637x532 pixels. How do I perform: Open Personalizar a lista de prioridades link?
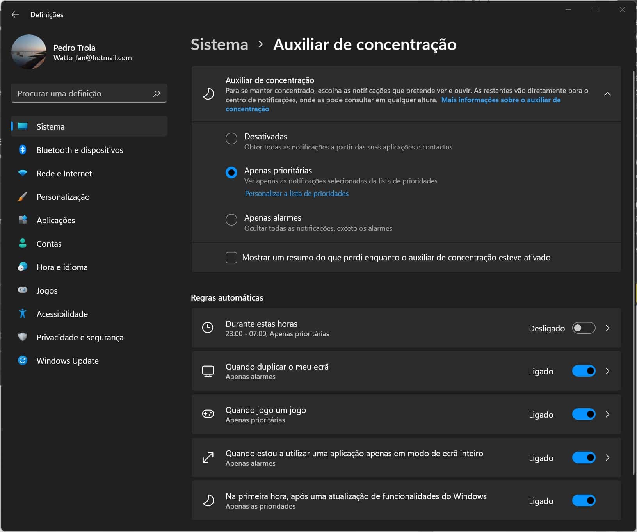[x=297, y=194]
